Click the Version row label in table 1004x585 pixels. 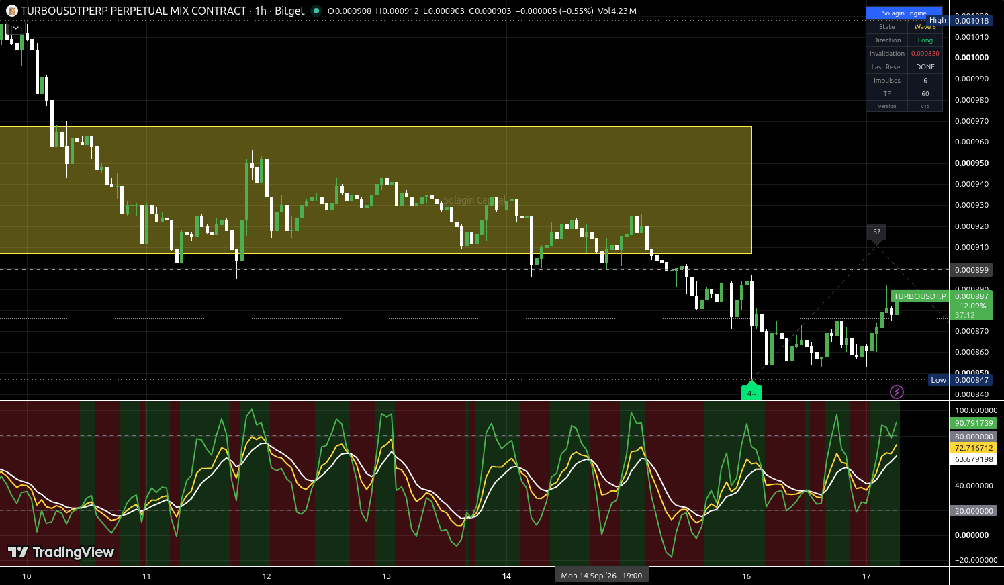click(x=887, y=106)
